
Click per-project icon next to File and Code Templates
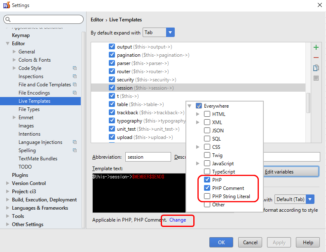pos(75,85)
